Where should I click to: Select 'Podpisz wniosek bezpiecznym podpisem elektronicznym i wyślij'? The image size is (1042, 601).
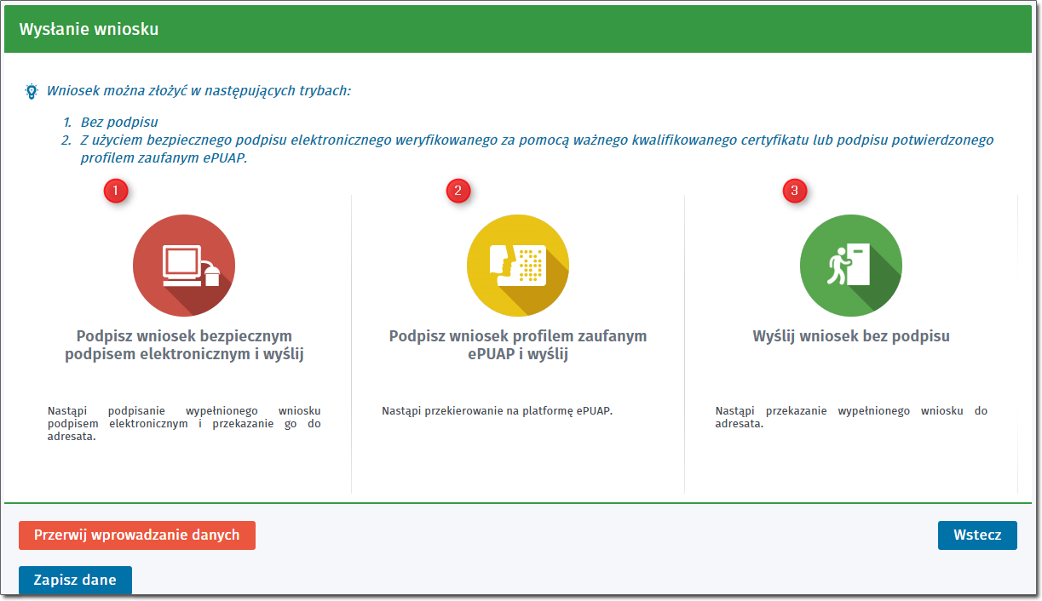[x=184, y=345]
